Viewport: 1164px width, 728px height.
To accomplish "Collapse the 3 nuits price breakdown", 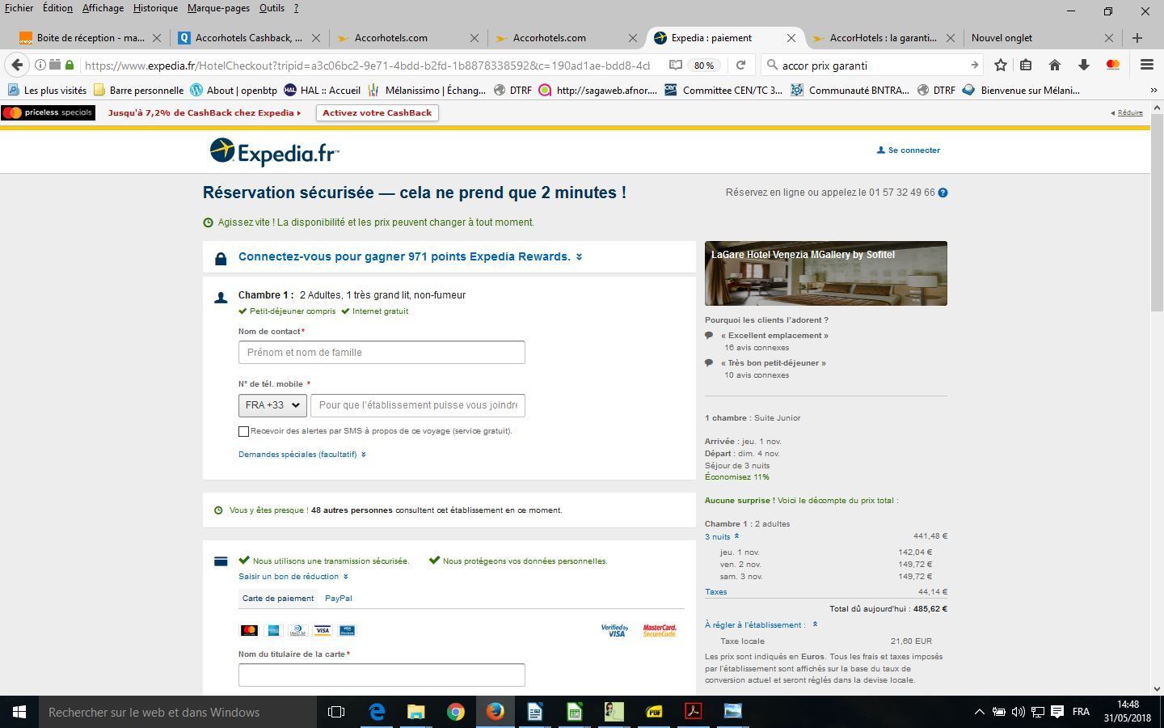I will 722,536.
